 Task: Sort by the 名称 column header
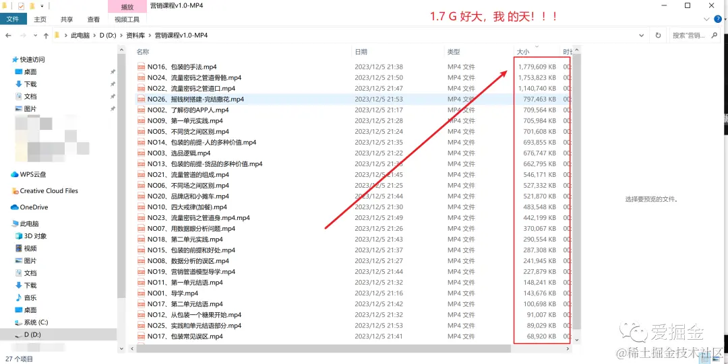[x=143, y=51]
